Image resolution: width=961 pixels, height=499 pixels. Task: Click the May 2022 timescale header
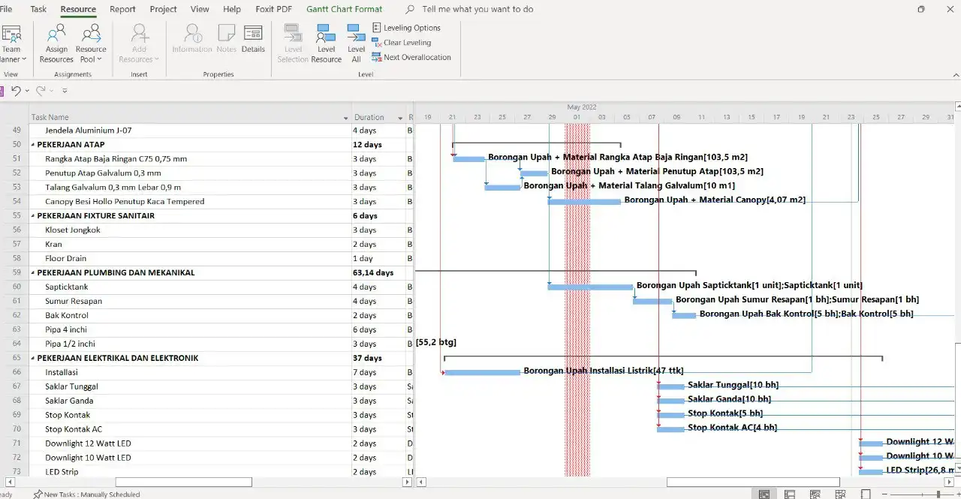point(582,107)
